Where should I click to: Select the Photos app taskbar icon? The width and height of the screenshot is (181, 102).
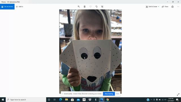pyautogui.click(x=102, y=99)
